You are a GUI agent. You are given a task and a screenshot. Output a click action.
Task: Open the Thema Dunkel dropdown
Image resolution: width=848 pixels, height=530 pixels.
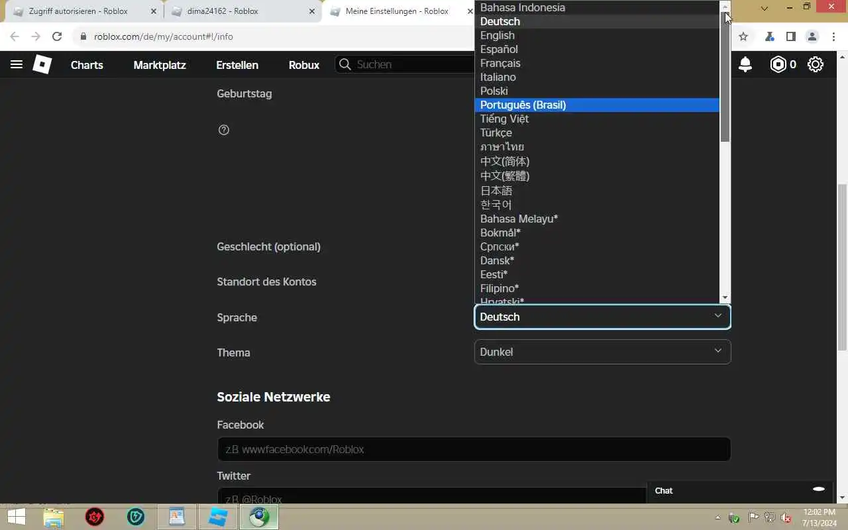602,352
